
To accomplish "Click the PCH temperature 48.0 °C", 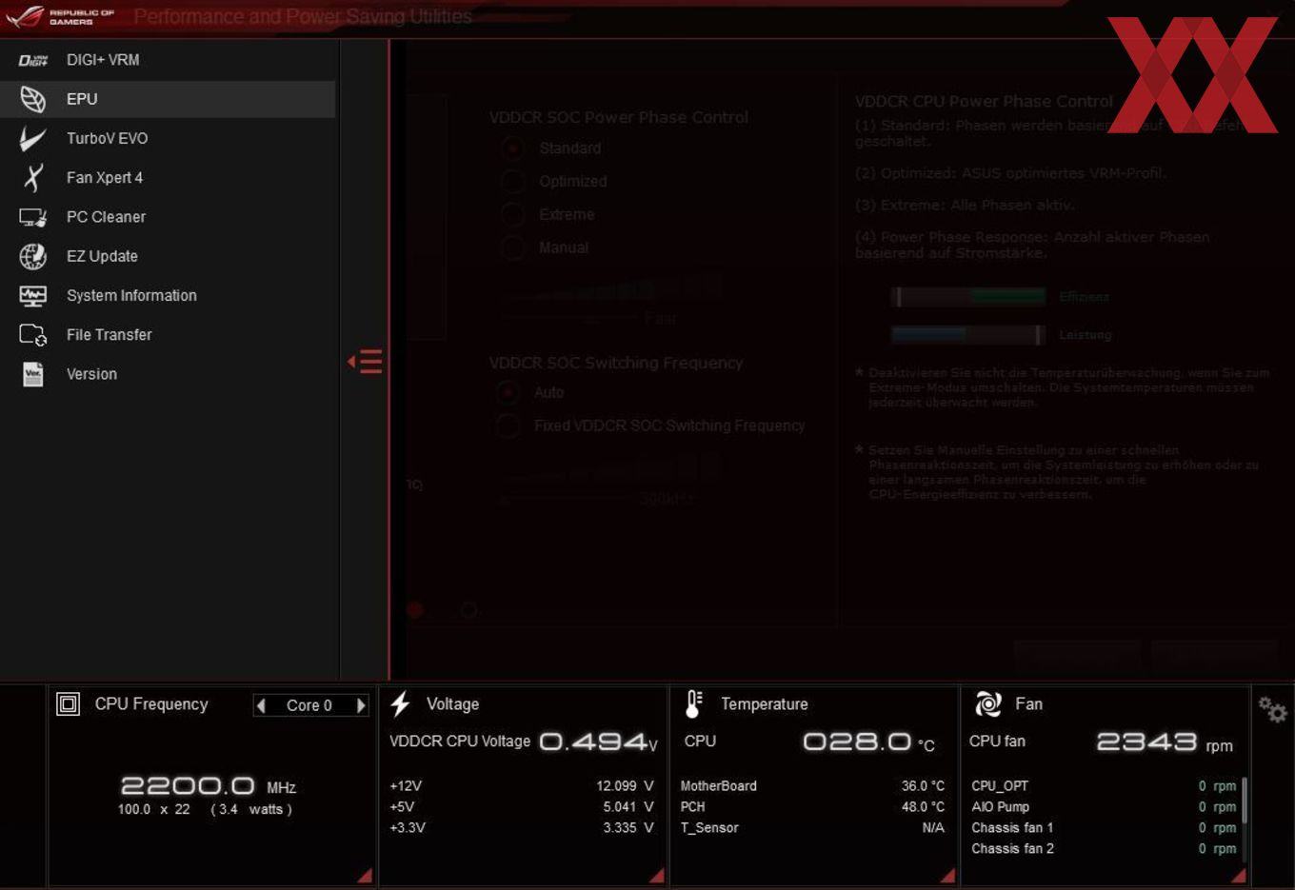I will tap(923, 807).
